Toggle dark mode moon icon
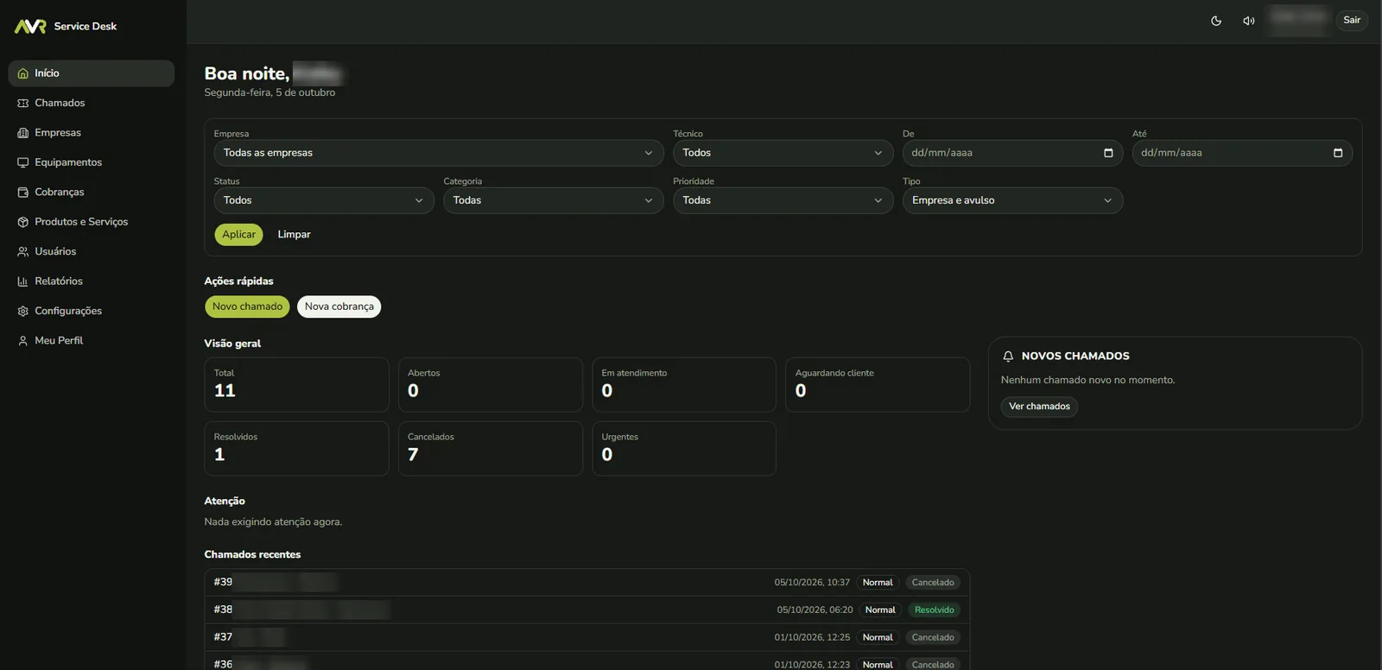The height and width of the screenshot is (670, 1382). [x=1216, y=21]
